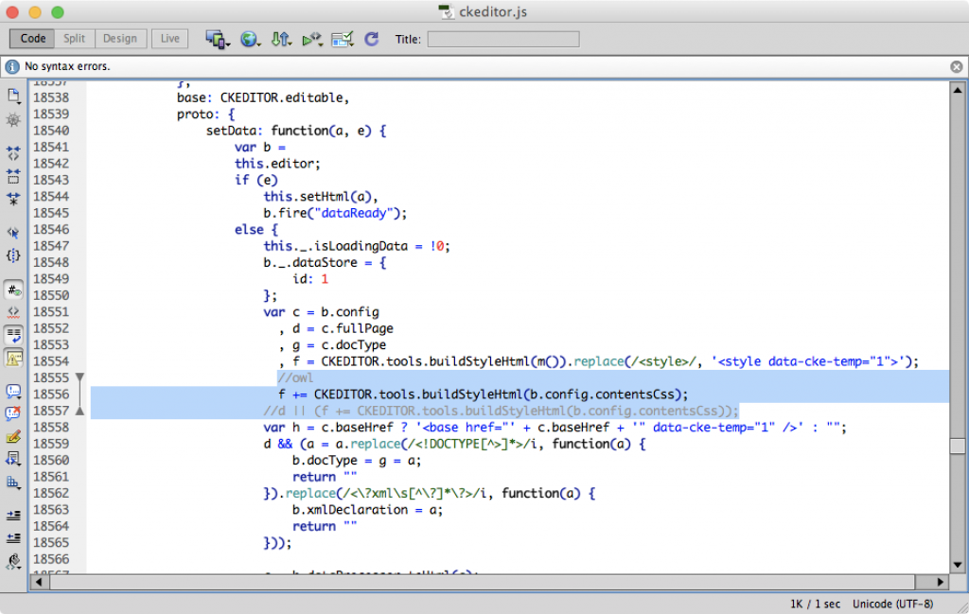Click the Indent Code icon
Viewport: 969px width, 614px height.
coord(13,516)
